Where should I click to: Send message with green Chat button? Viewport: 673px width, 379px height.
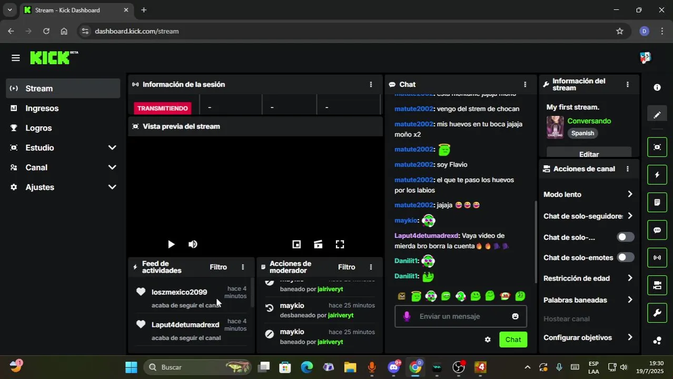[x=513, y=340]
